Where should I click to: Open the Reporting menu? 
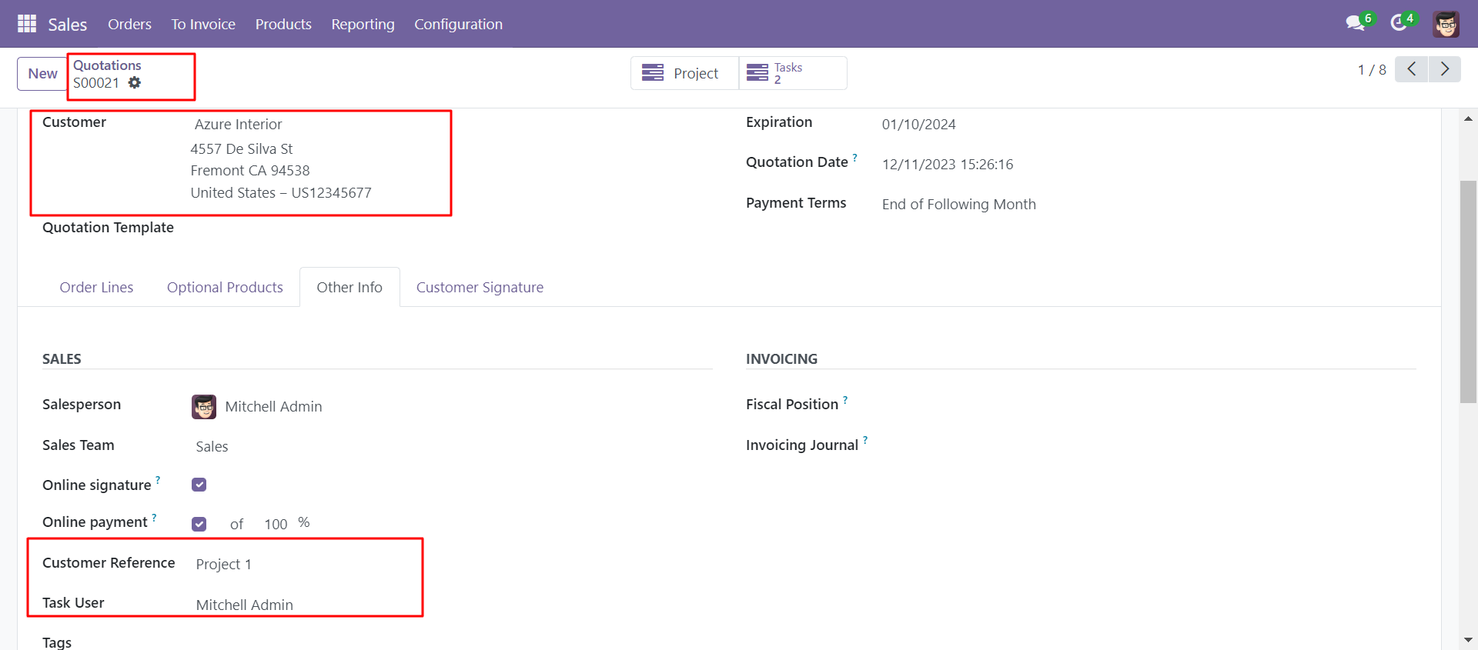363,24
